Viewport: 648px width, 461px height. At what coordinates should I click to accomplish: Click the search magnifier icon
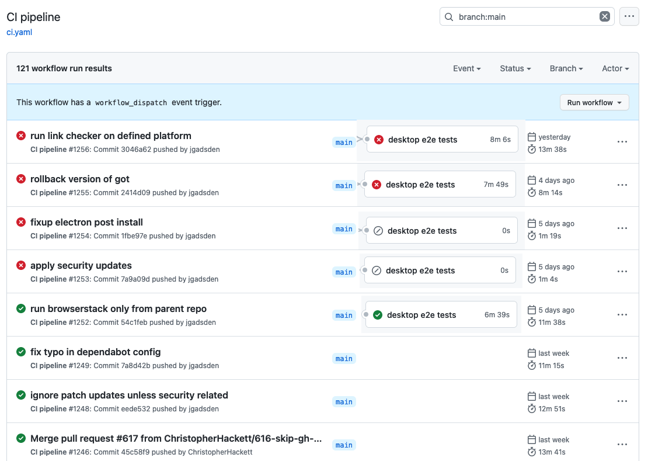pyautogui.click(x=449, y=17)
